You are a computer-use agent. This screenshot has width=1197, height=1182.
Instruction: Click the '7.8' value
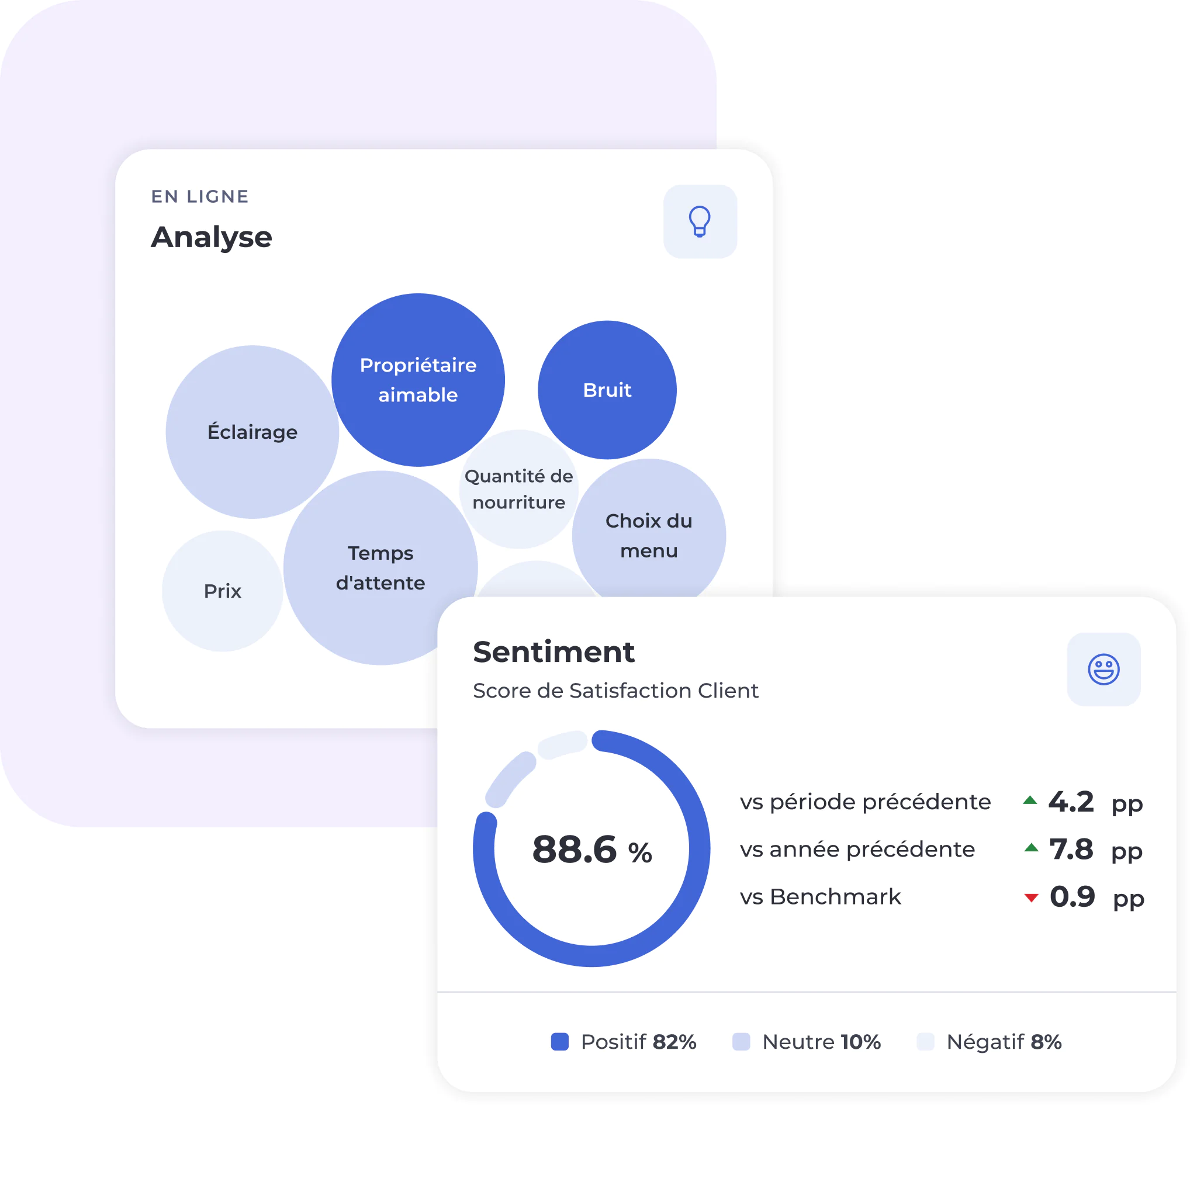[x=1071, y=849]
